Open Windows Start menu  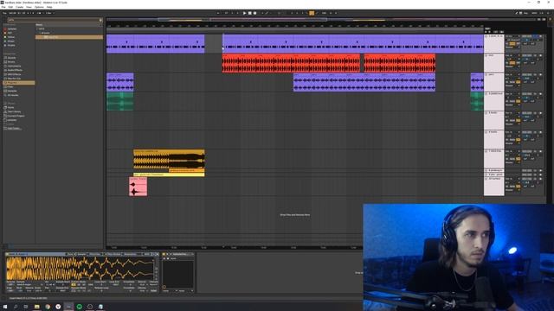coord(5,307)
